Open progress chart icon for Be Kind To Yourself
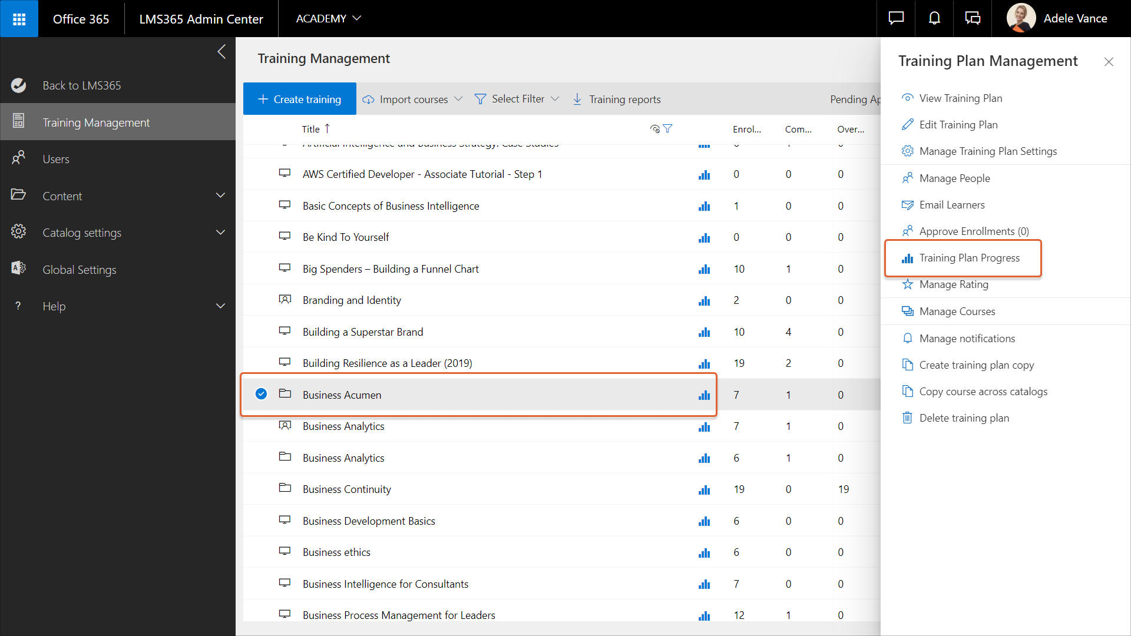The height and width of the screenshot is (636, 1131). [x=704, y=237]
